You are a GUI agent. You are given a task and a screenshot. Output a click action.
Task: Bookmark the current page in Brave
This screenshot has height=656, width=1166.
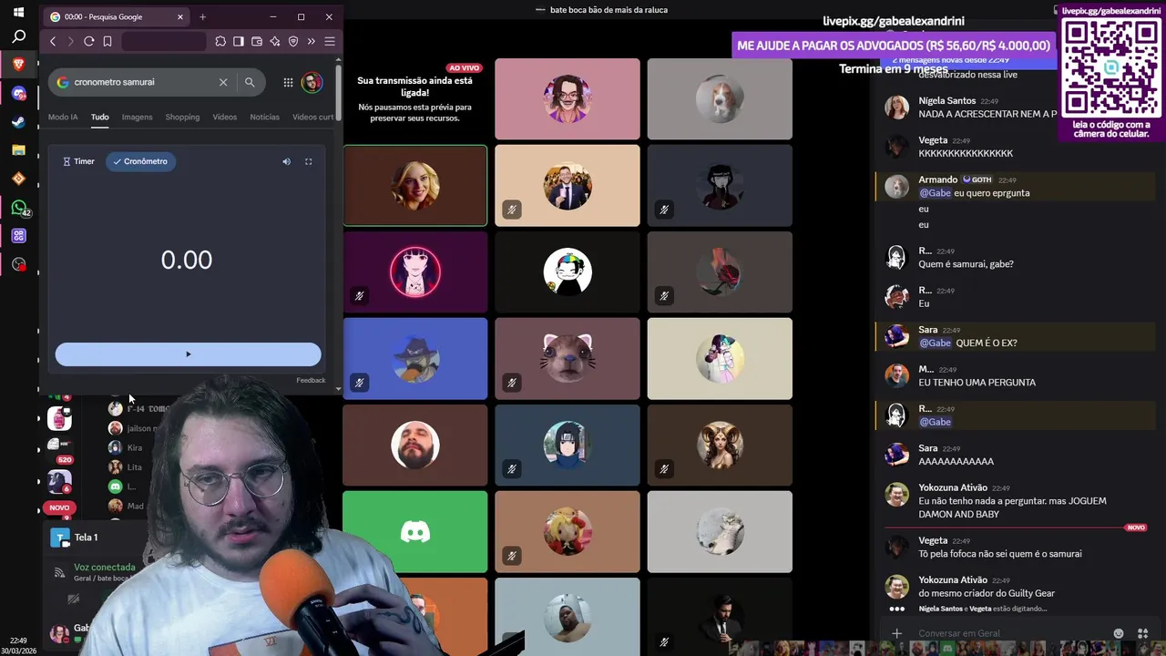(107, 41)
